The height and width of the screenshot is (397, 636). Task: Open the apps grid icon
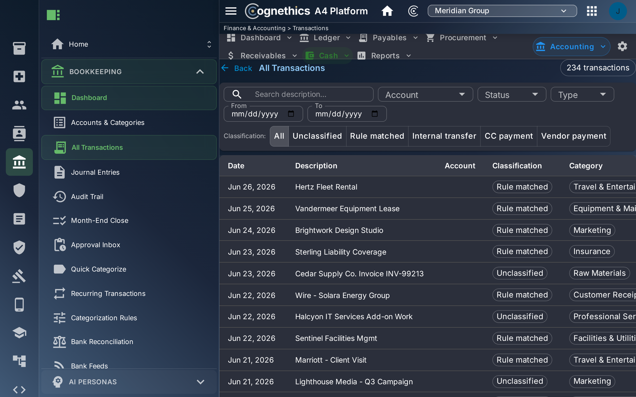point(592,11)
